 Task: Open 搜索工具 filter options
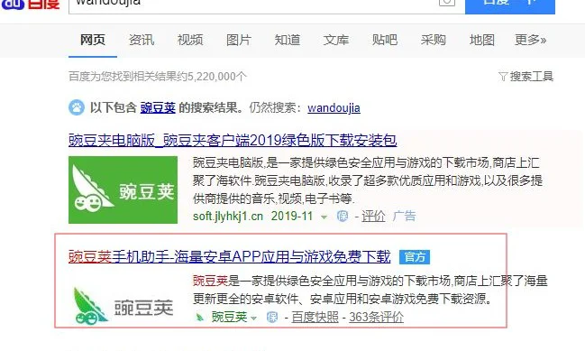coord(531,77)
